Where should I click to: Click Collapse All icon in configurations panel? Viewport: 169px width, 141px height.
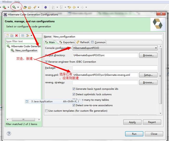point(23,35)
